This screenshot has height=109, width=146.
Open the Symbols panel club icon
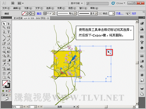(142, 48)
